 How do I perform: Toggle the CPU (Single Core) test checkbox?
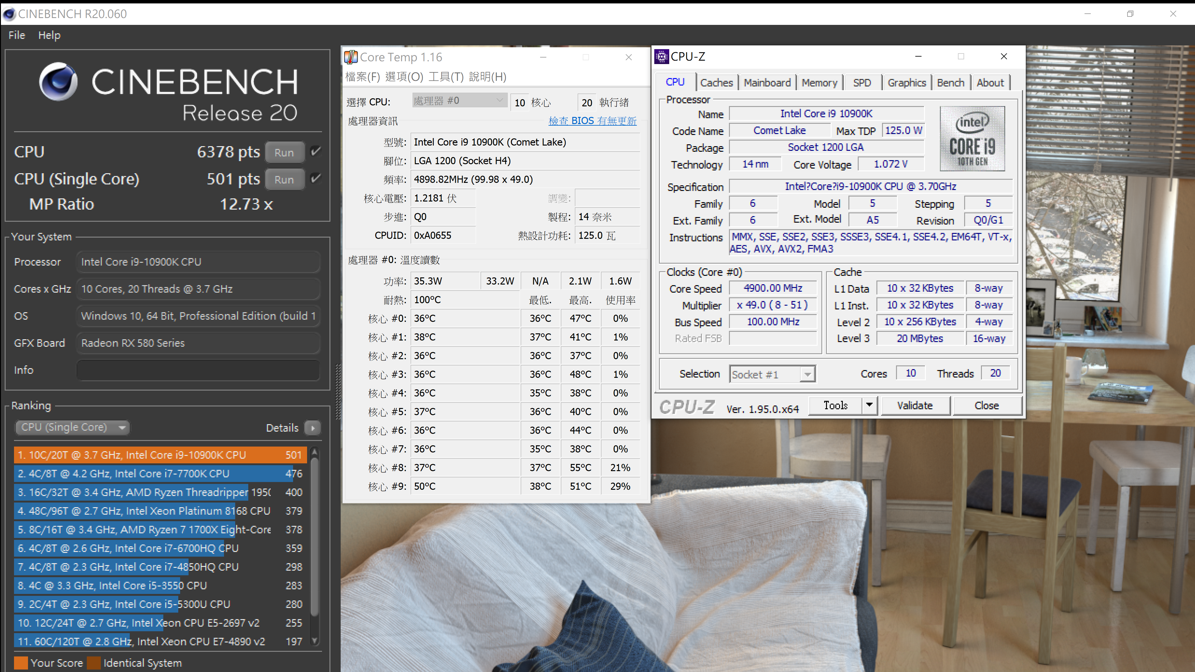(x=315, y=178)
